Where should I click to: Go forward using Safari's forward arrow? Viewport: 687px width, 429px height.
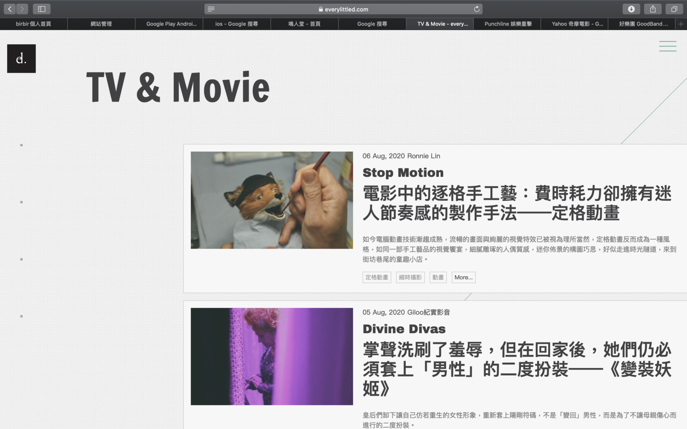pos(22,9)
